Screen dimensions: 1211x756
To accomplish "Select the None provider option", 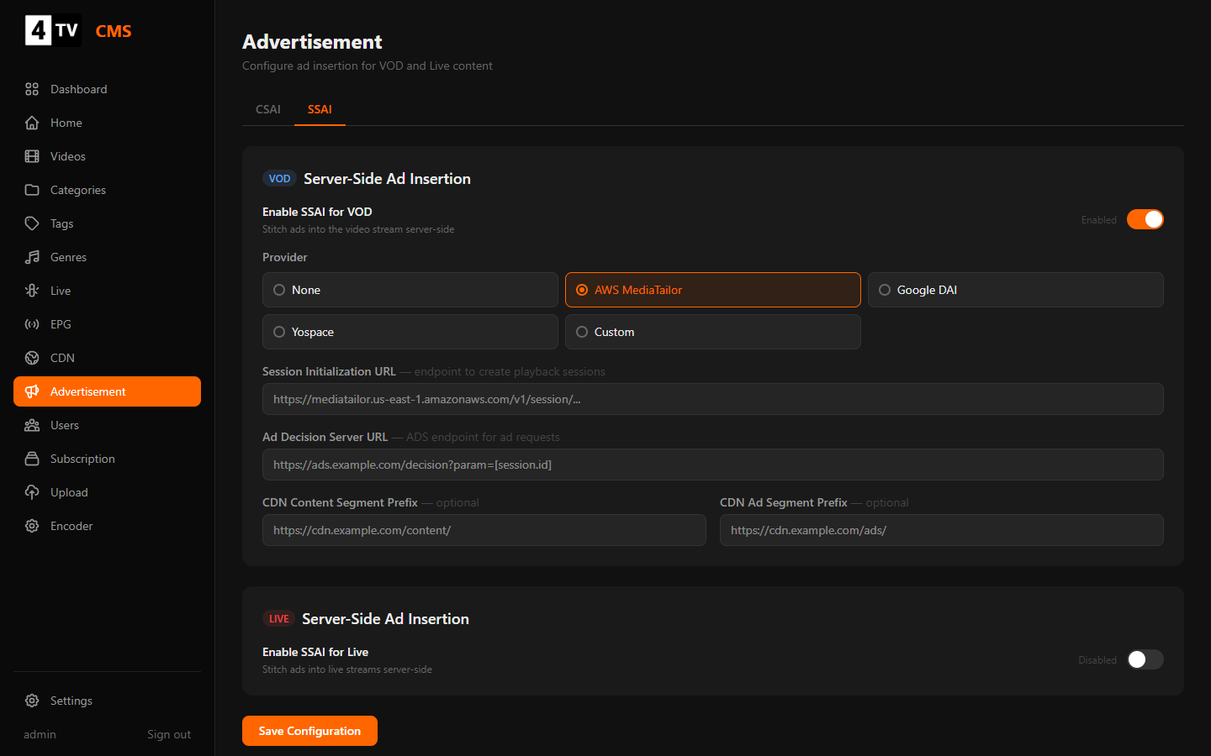I will (x=410, y=290).
